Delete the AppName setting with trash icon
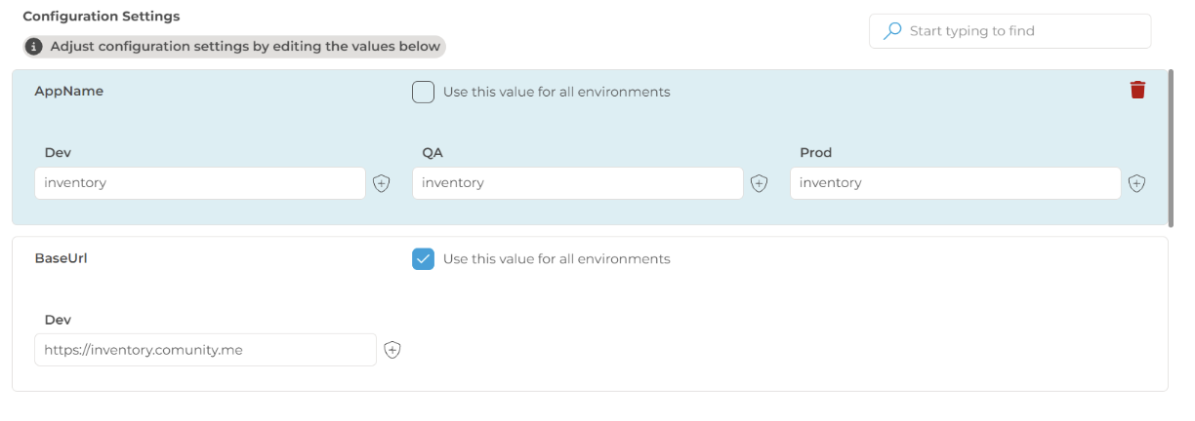This screenshot has width=1195, height=421. [1137, 91]
